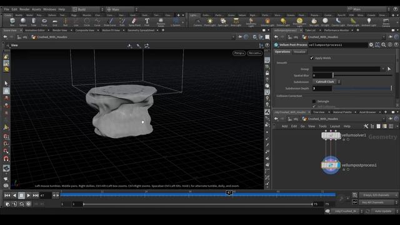Click the vellumsolver1 node
The height and width of the screenshot is (225, 400).
(x=331, y=136)
